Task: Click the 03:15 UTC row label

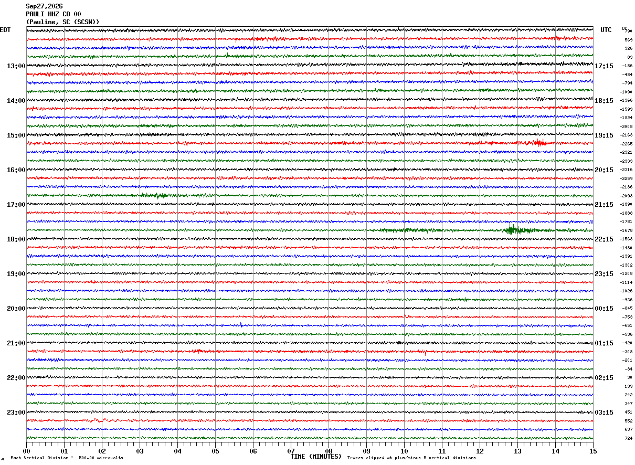Action: [604, 413]
